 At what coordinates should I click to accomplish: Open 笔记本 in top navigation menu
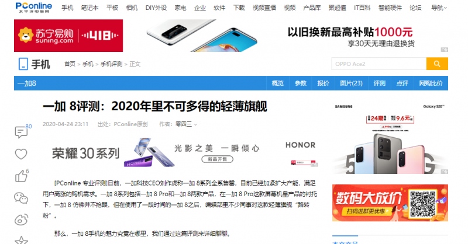[x=90, y=8]
